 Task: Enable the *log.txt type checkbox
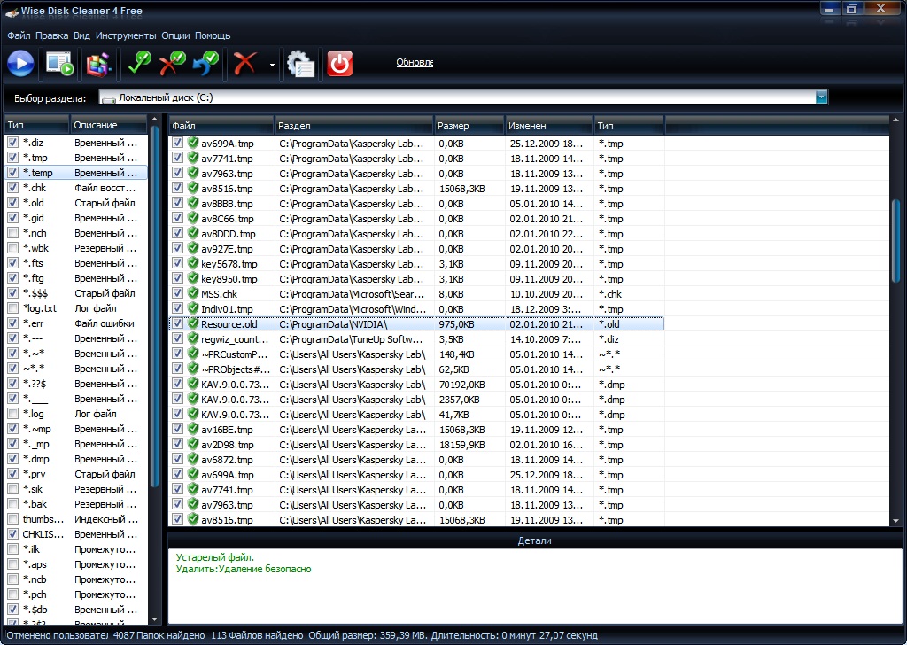12,308
